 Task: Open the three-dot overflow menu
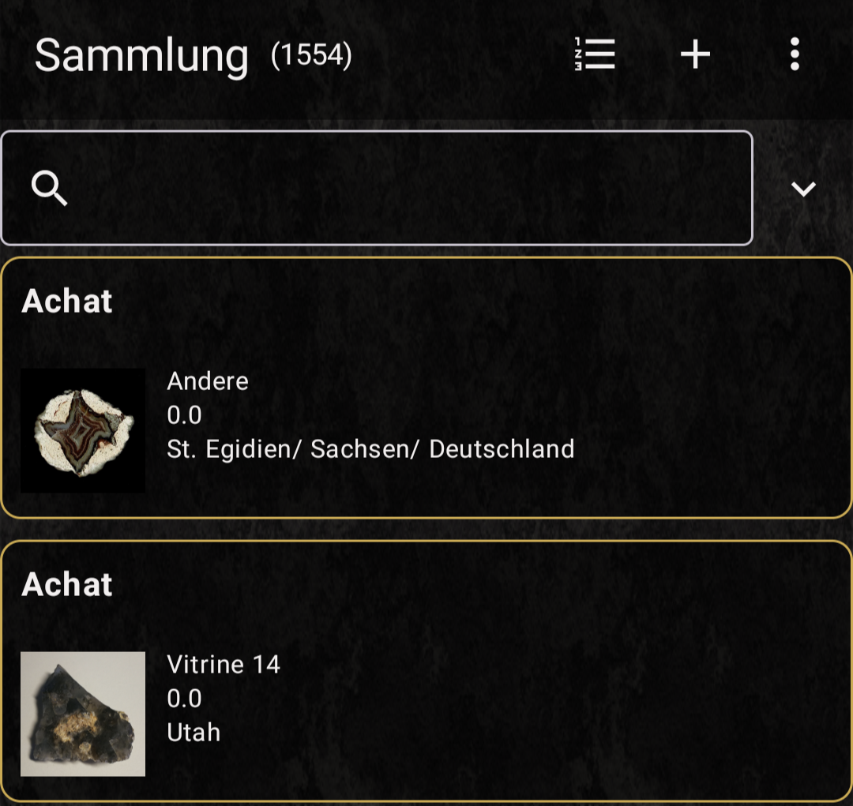click(795, 54)
